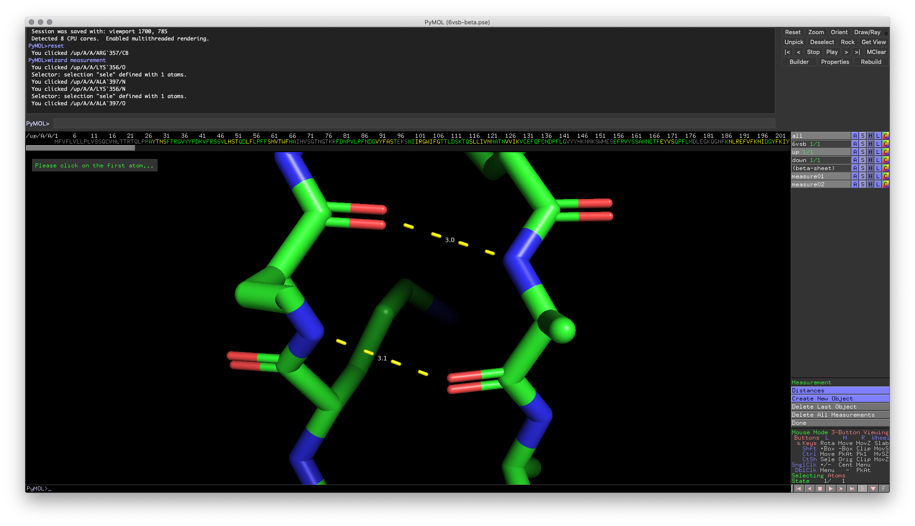Open the Create New Object mode menu

pos(840,399)
